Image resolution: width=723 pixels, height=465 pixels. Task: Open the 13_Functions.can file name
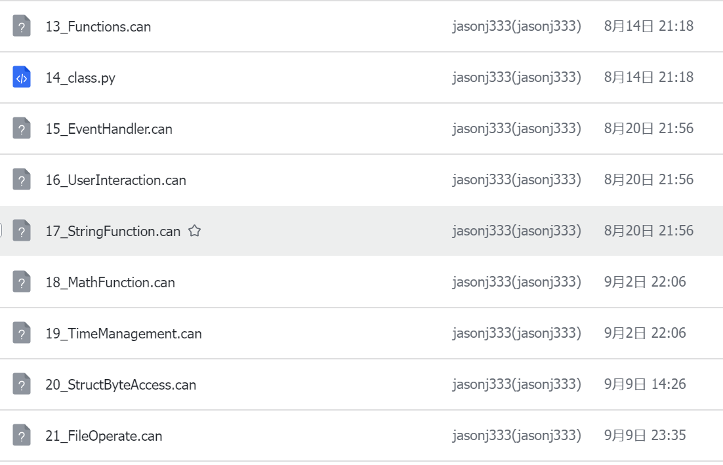point(98,27)
